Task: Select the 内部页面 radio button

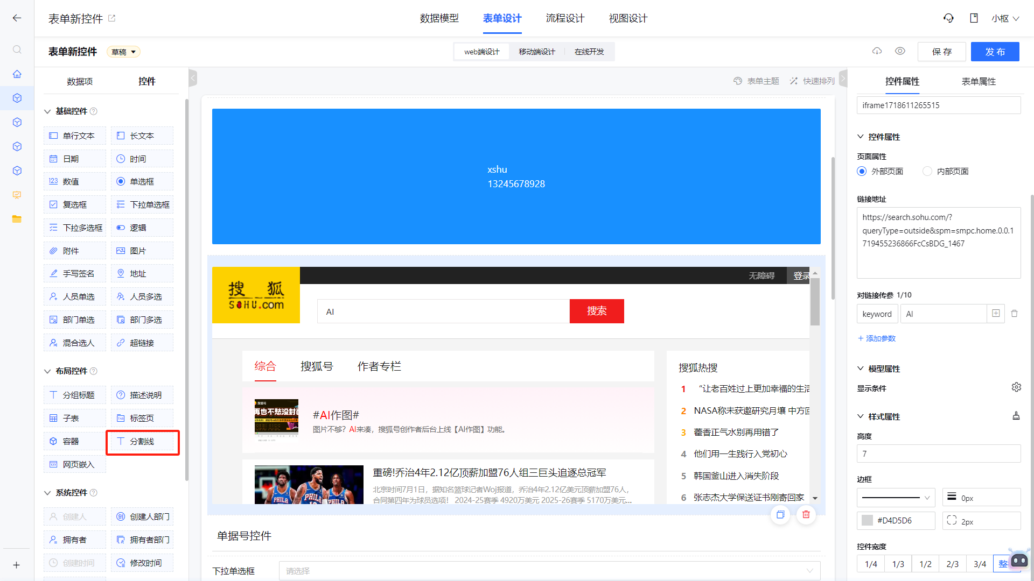Action: 927,172
